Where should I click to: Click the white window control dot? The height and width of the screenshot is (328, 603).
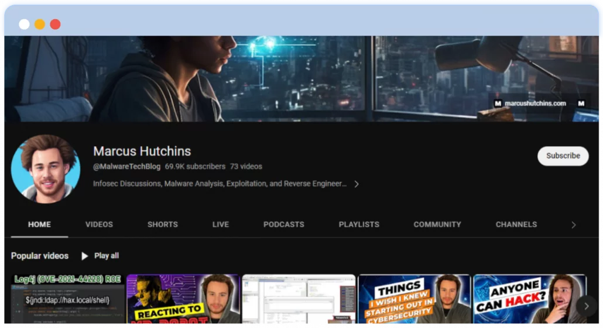(24, 24)
